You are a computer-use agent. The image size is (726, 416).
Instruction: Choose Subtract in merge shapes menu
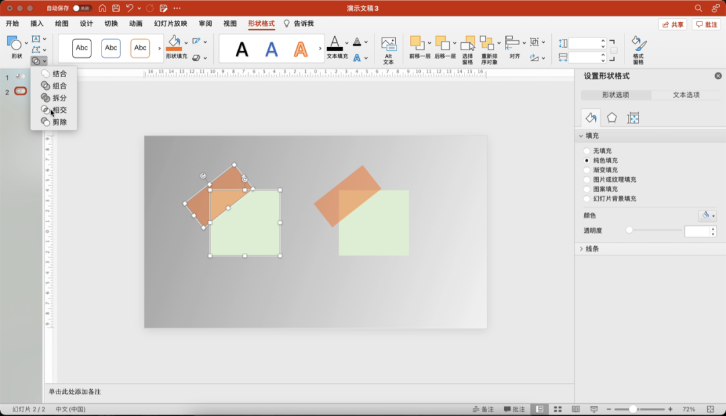pos(54,121)
